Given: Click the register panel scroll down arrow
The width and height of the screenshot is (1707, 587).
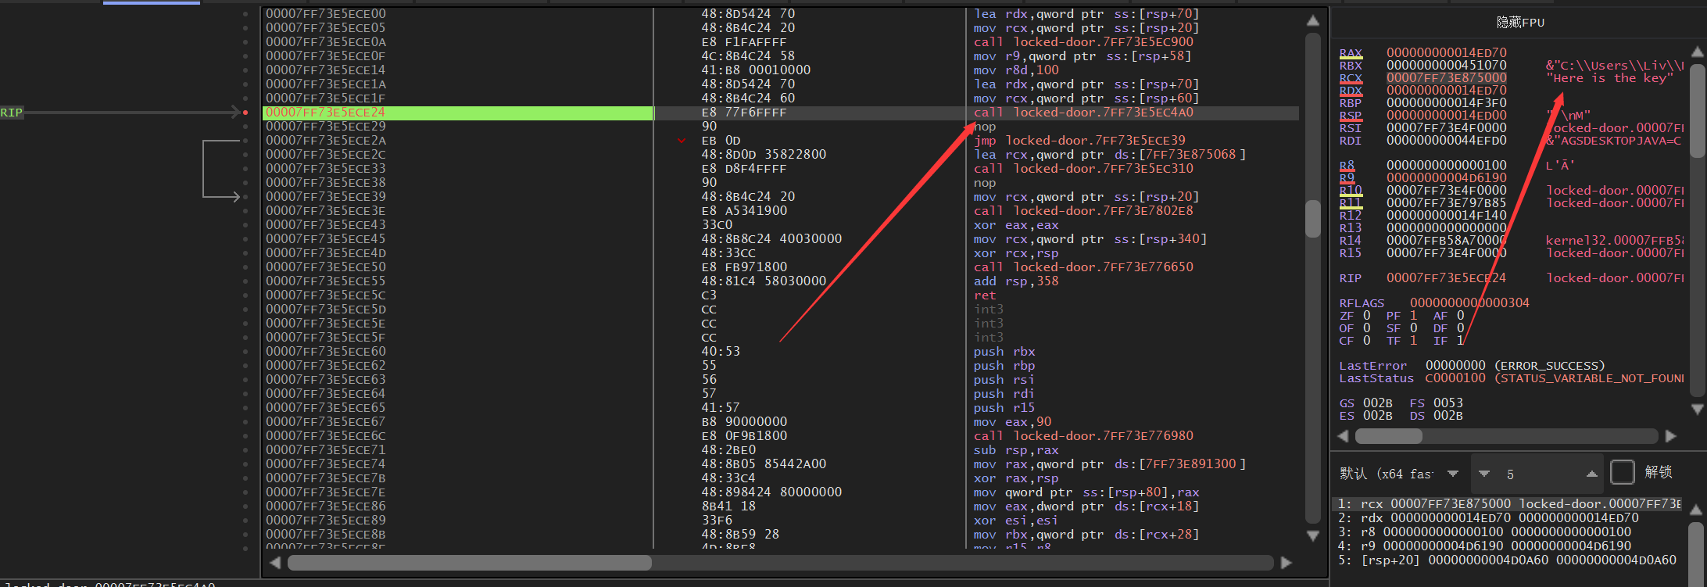Looking at the screenshot, I should click(x=1697, y=409).
